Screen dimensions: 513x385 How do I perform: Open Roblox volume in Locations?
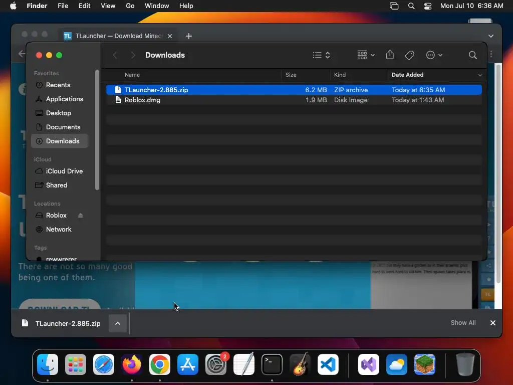tap(56, 216)
